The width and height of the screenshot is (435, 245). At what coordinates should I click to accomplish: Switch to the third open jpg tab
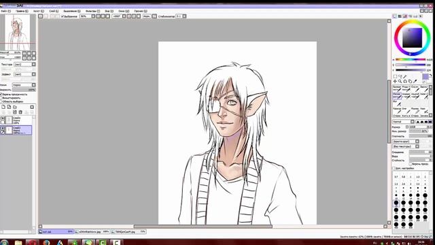(x=128, y=231)
